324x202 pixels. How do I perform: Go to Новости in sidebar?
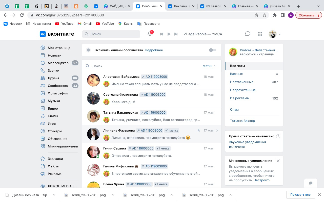(54, 55)
